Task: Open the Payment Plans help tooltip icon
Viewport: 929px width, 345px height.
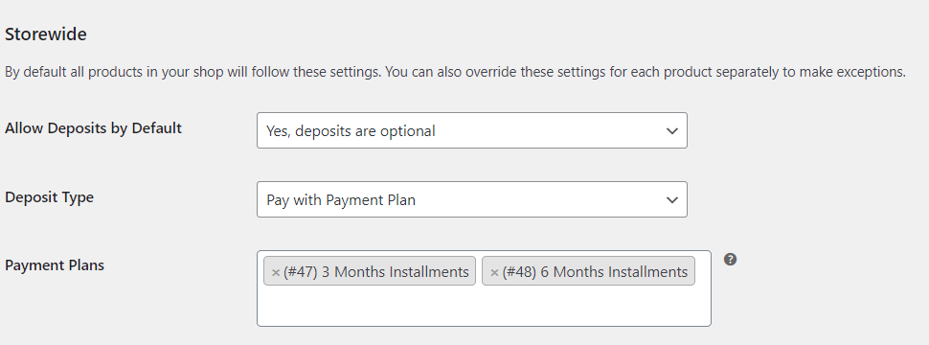Action: pyautogui.click(x=730, y=259)
